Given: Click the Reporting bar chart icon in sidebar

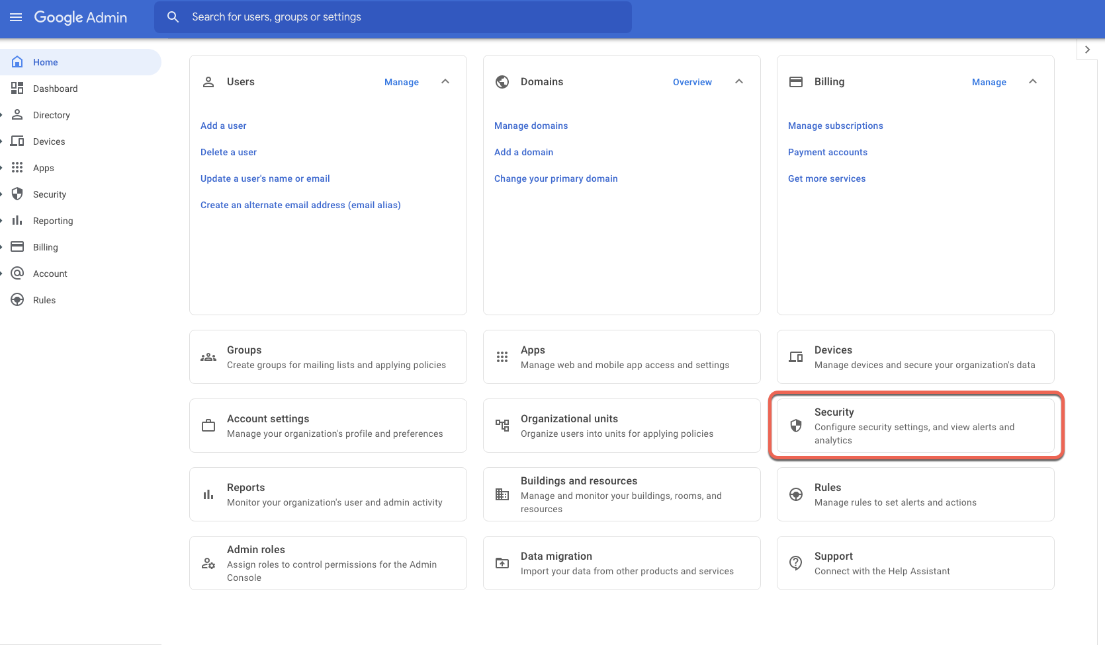Looking at the screenshot, I should pos(17,221).
